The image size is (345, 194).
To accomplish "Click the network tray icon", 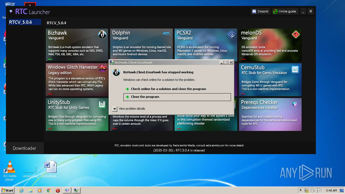I will (306, 190).
